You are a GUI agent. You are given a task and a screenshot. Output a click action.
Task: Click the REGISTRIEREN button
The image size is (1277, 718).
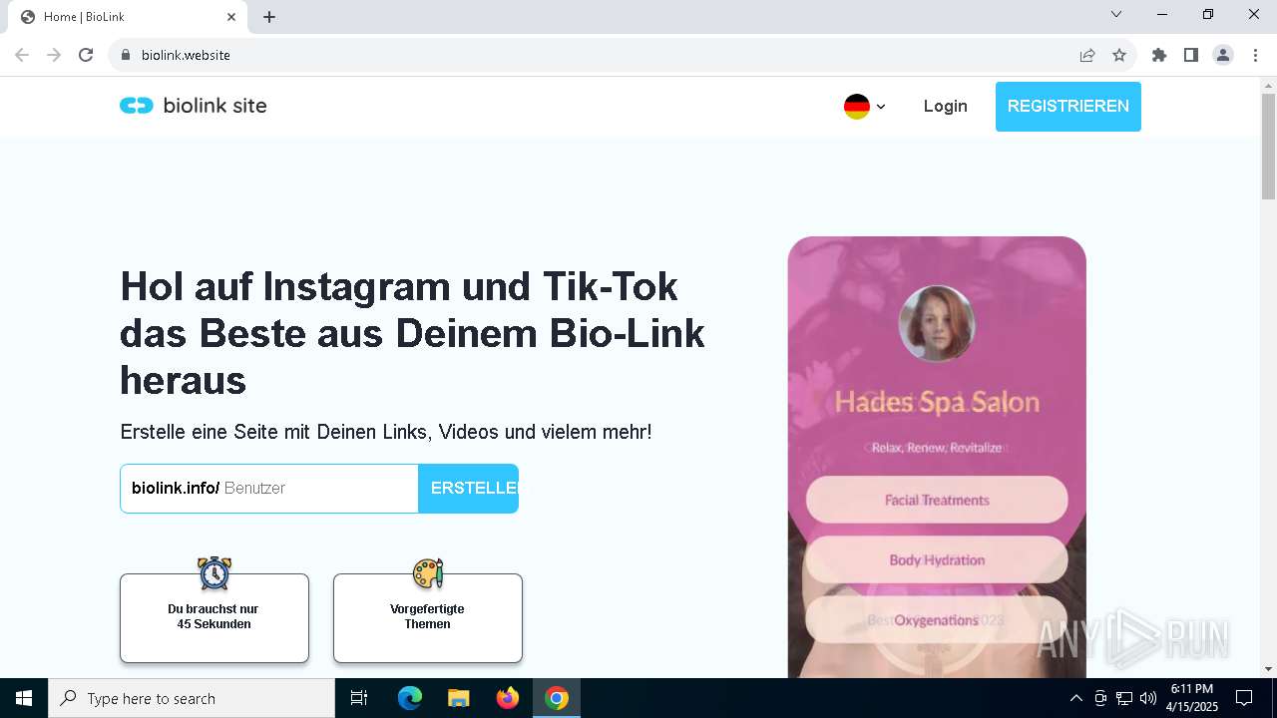pyautogui.click(x=1067, y=107)
